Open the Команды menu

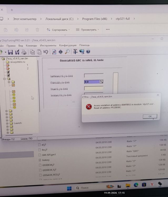[31, 45]
